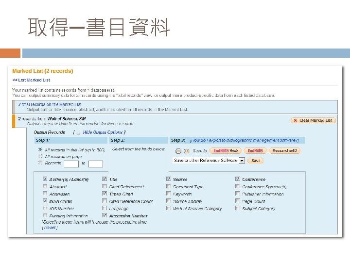Check the Abstract field
The image size is (350, 262).
pyautogui.click(x=45, y=186)
